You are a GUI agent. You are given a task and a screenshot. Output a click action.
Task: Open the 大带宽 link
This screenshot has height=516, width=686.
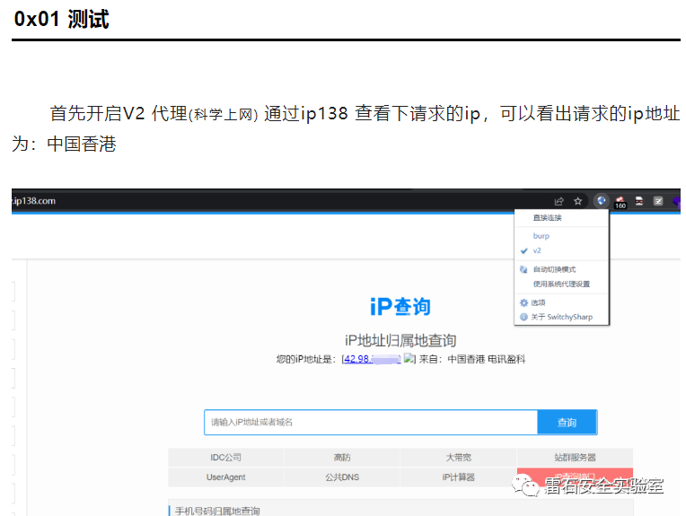[459, 458]
